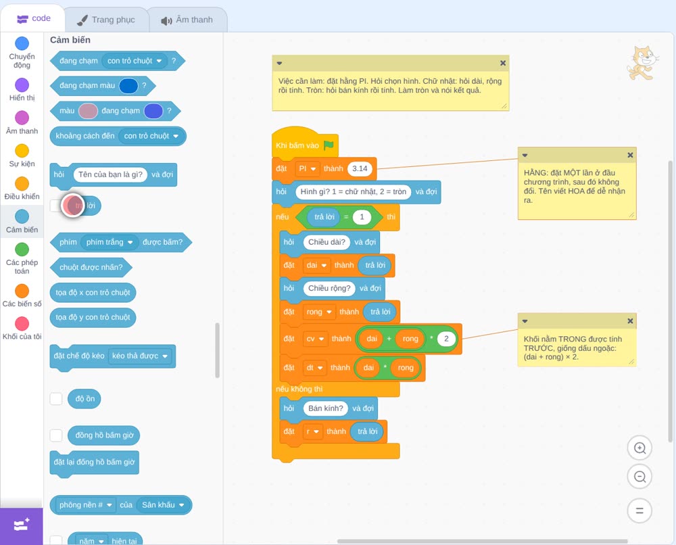Enable the độ ồn stage monitor checkbox
676x545 pixels.
(56, 399)
